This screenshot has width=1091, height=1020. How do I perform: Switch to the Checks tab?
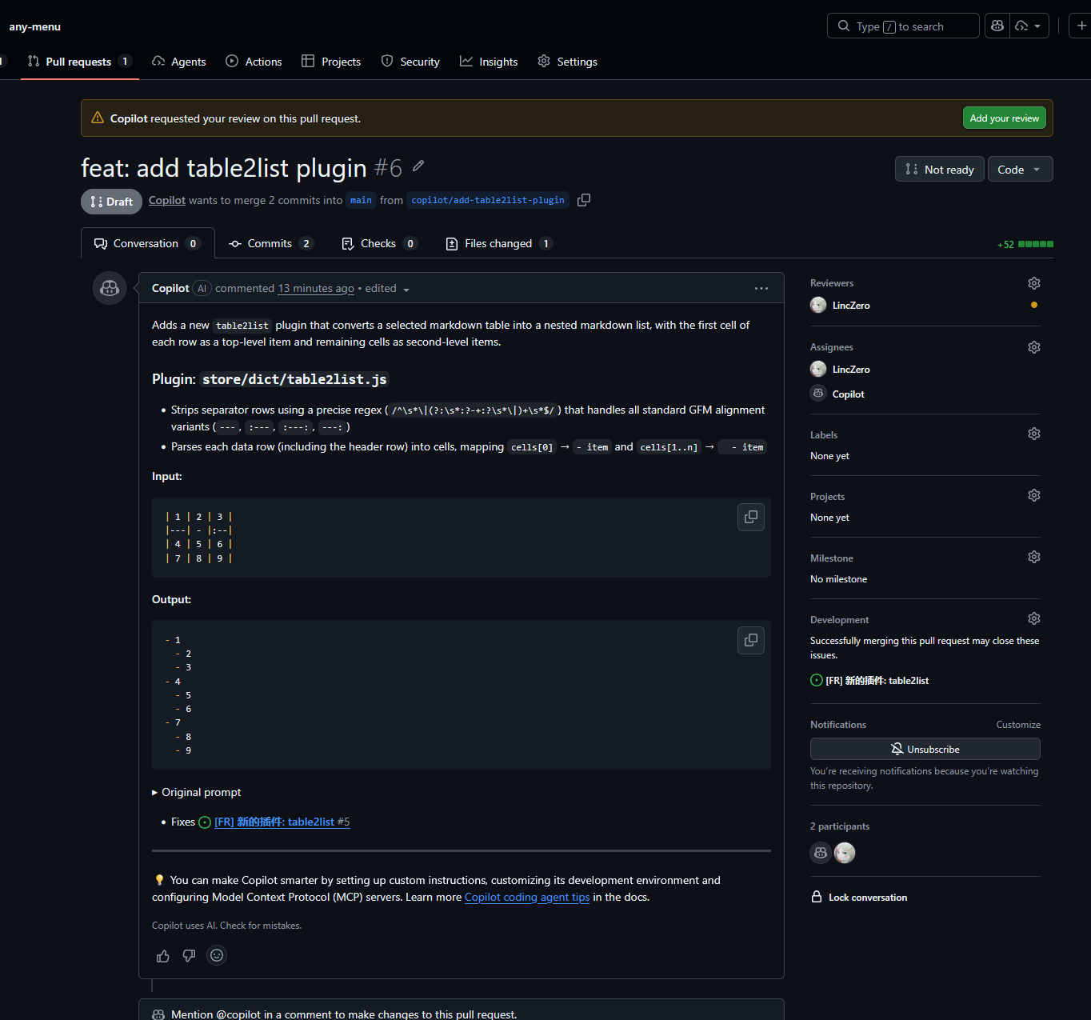[x=379, y=243]
